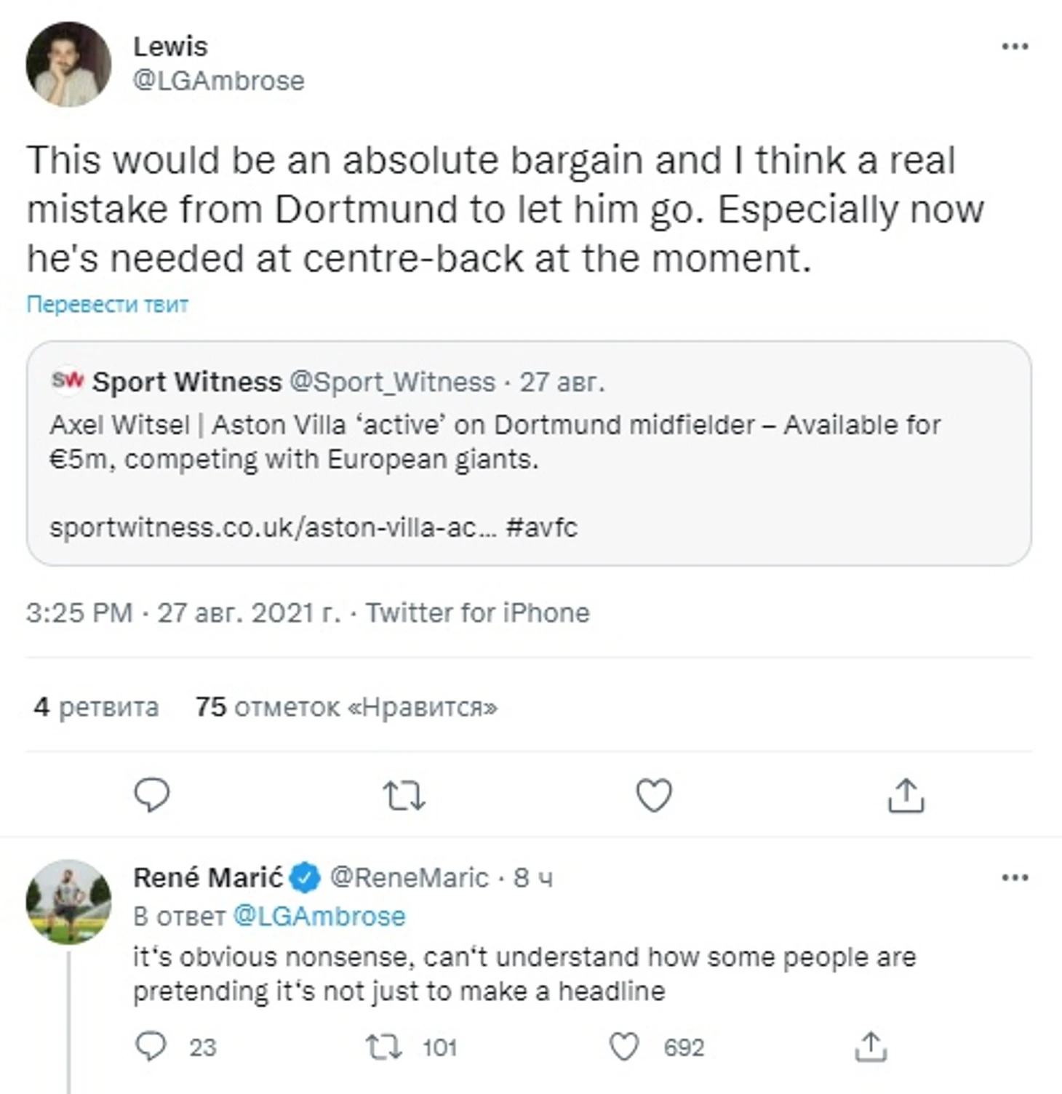
Task: View the list of 4 retweets
Action: point(96,707)
